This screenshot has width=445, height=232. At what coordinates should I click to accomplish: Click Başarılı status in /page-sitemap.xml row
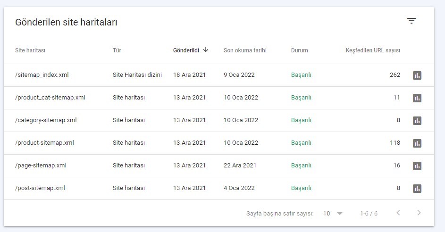click(301, 166)
